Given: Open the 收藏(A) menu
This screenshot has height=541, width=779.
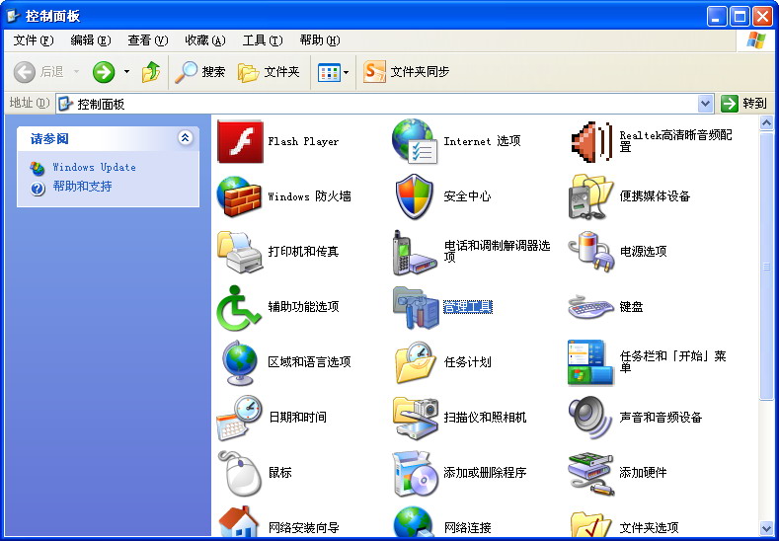Looking at the screenshot, I should [205, 40].
